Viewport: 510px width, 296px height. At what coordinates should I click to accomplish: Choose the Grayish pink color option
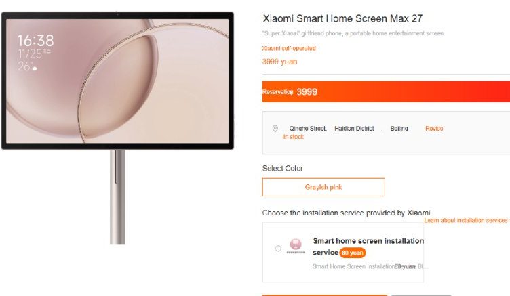point(323,187)
